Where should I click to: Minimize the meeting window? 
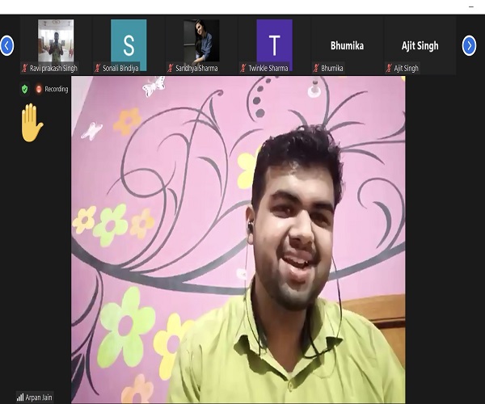point(471,6)
